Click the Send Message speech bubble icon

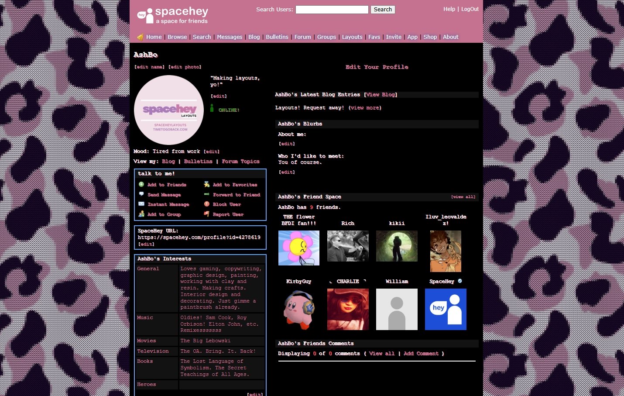141,194
